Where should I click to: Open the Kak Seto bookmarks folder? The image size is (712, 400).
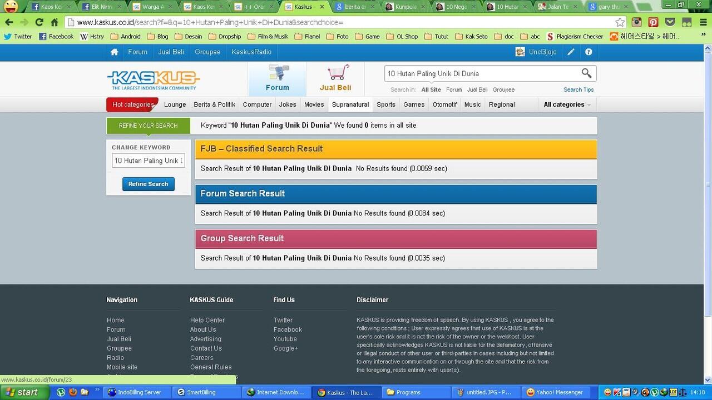pyautogui.click(x=471, y=36)
